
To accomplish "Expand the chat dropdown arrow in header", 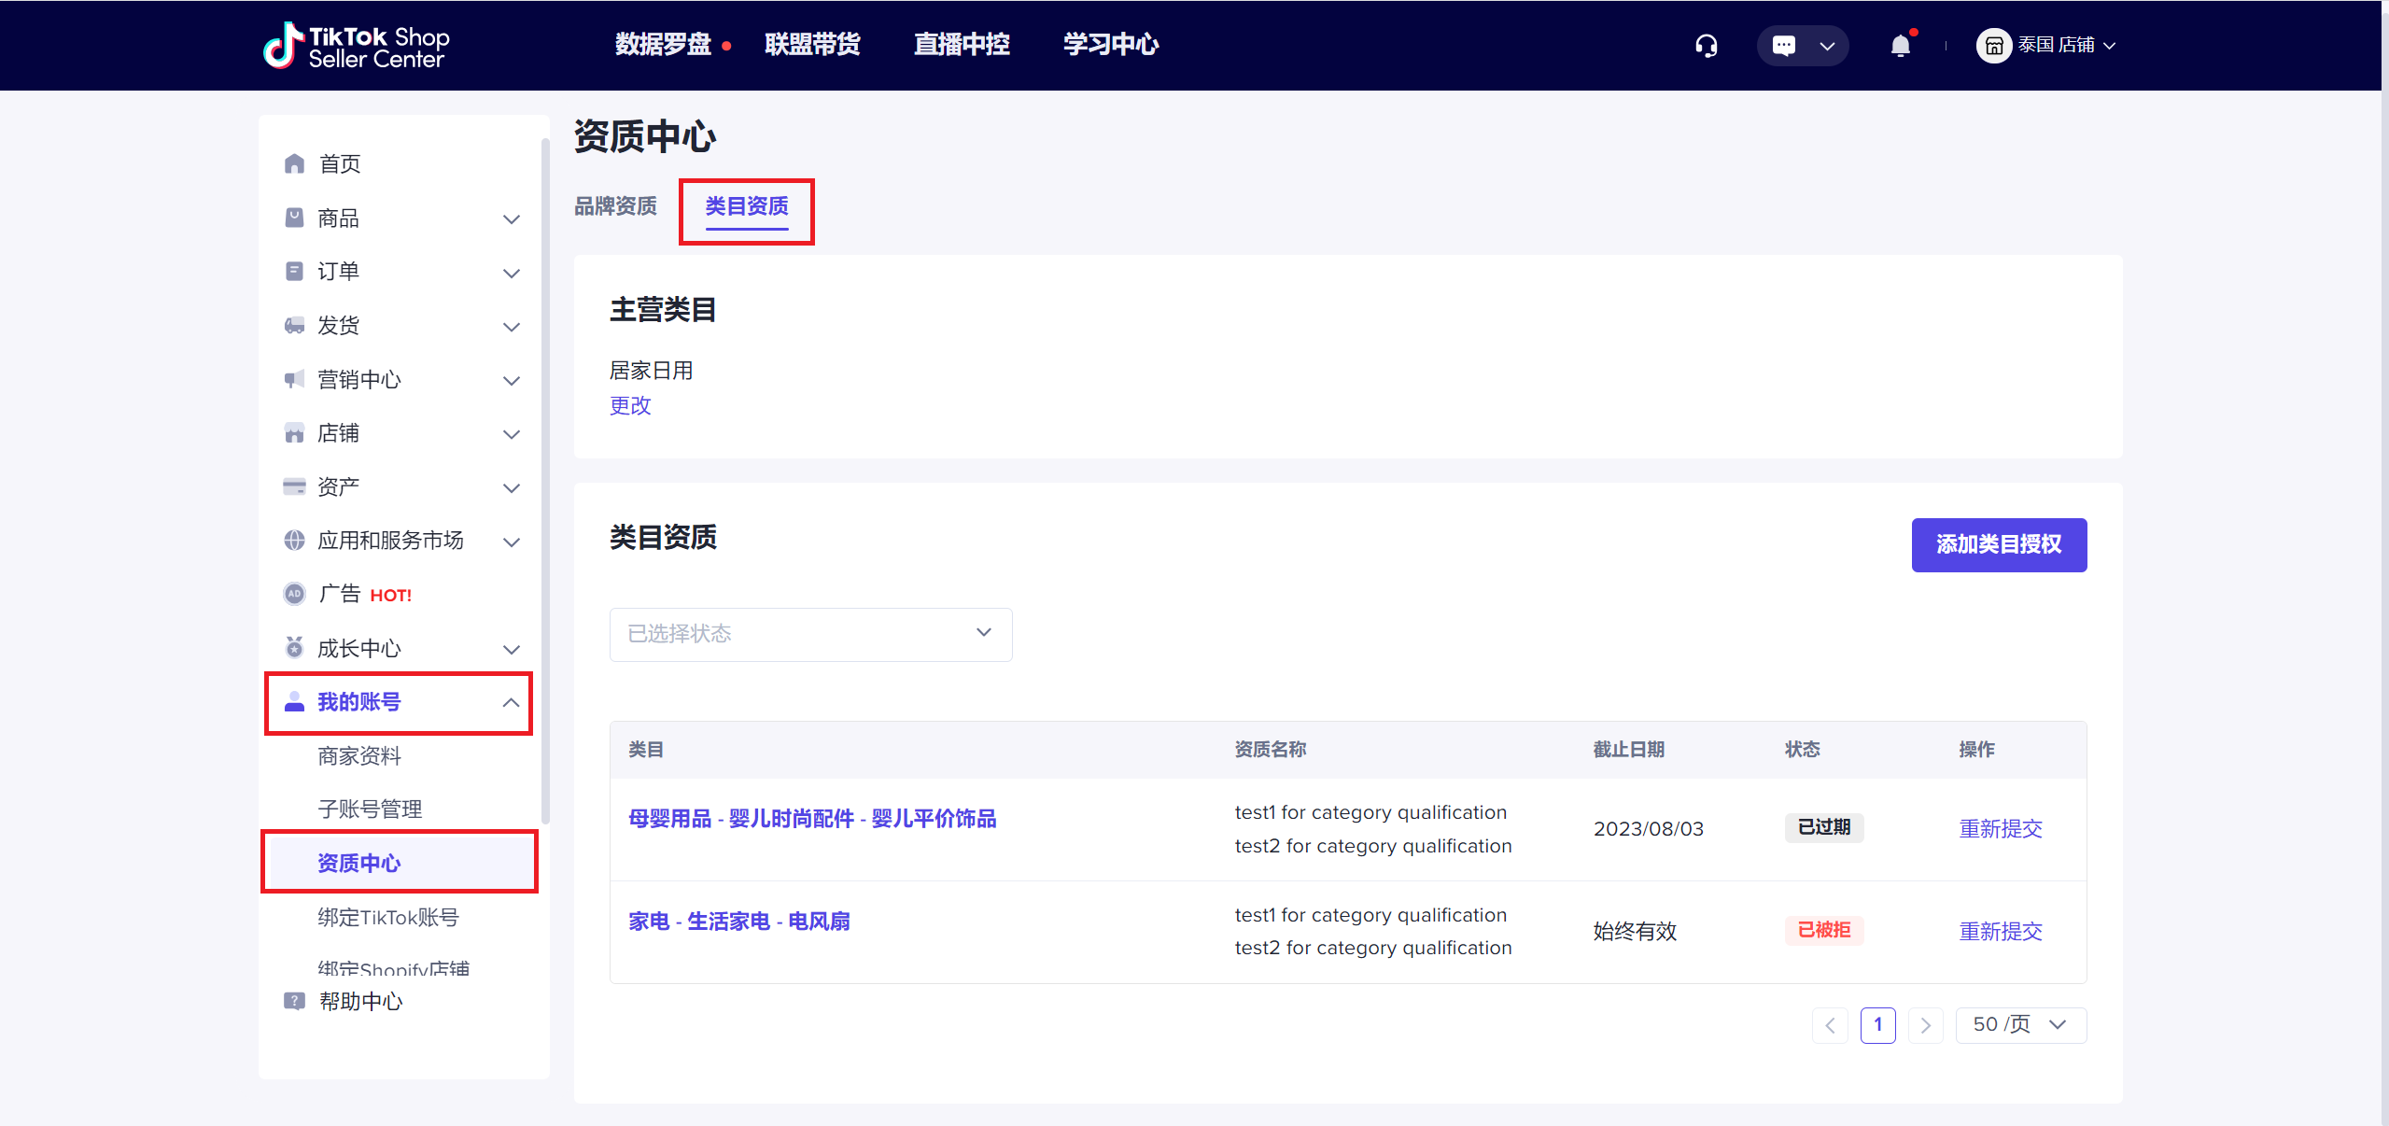I will [1827, 46].
